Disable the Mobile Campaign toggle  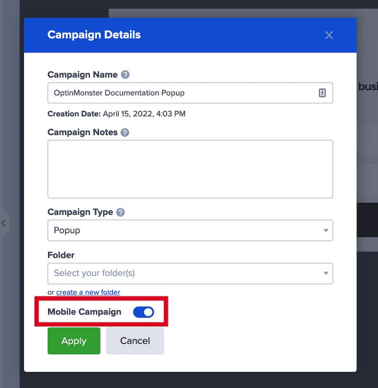pyautogui.click(x=143, y=312)
